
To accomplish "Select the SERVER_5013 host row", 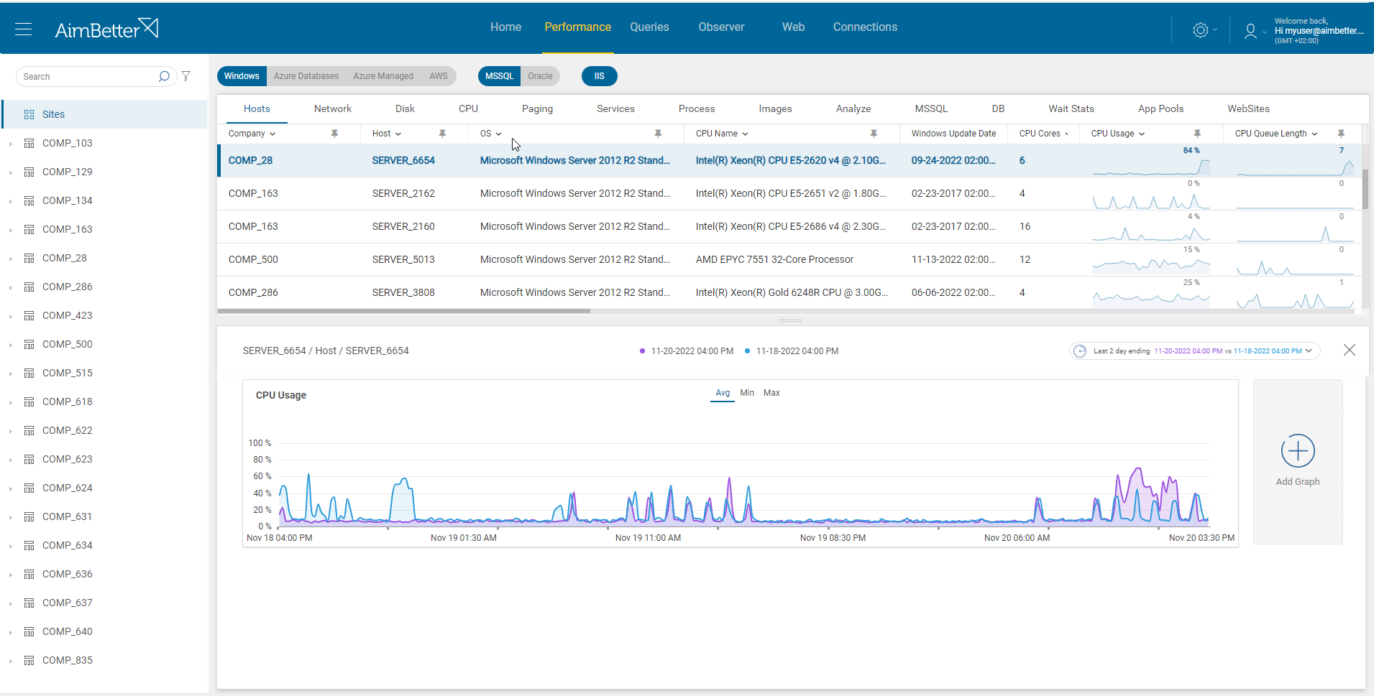I will coord(403,259).
